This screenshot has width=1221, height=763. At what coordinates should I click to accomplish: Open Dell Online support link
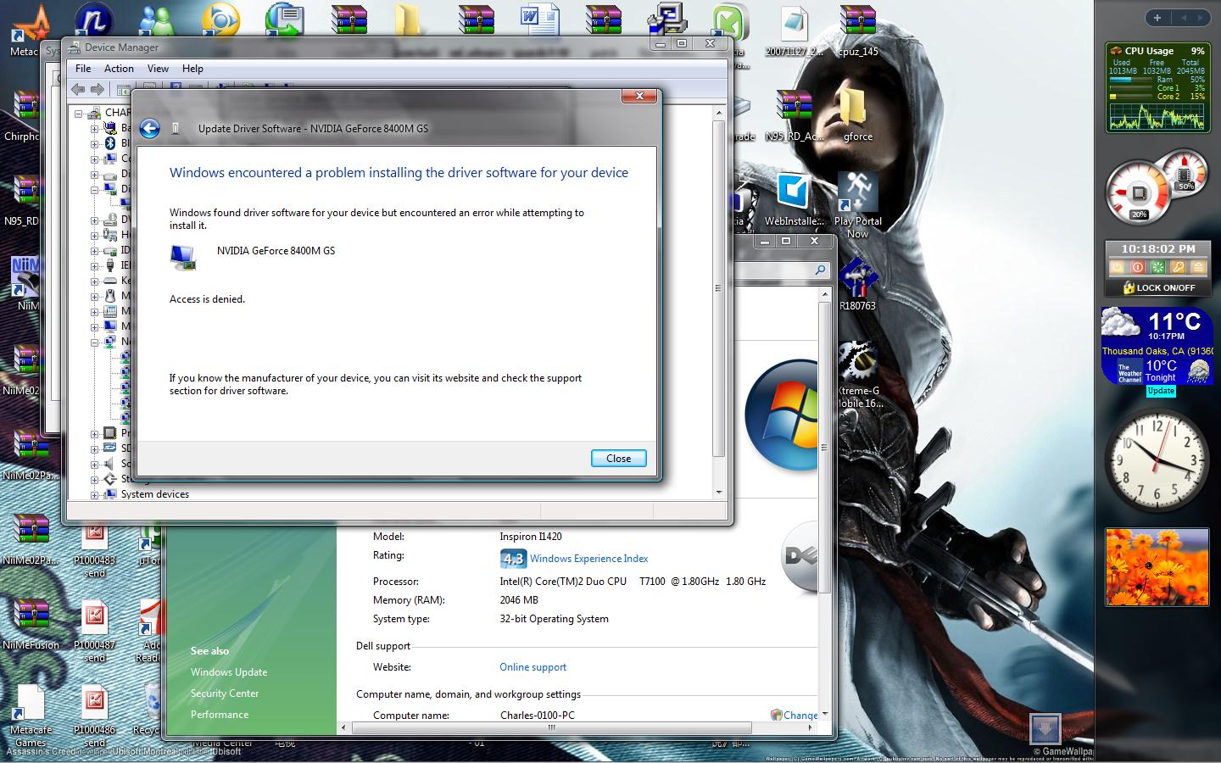(x=532, y=667)
